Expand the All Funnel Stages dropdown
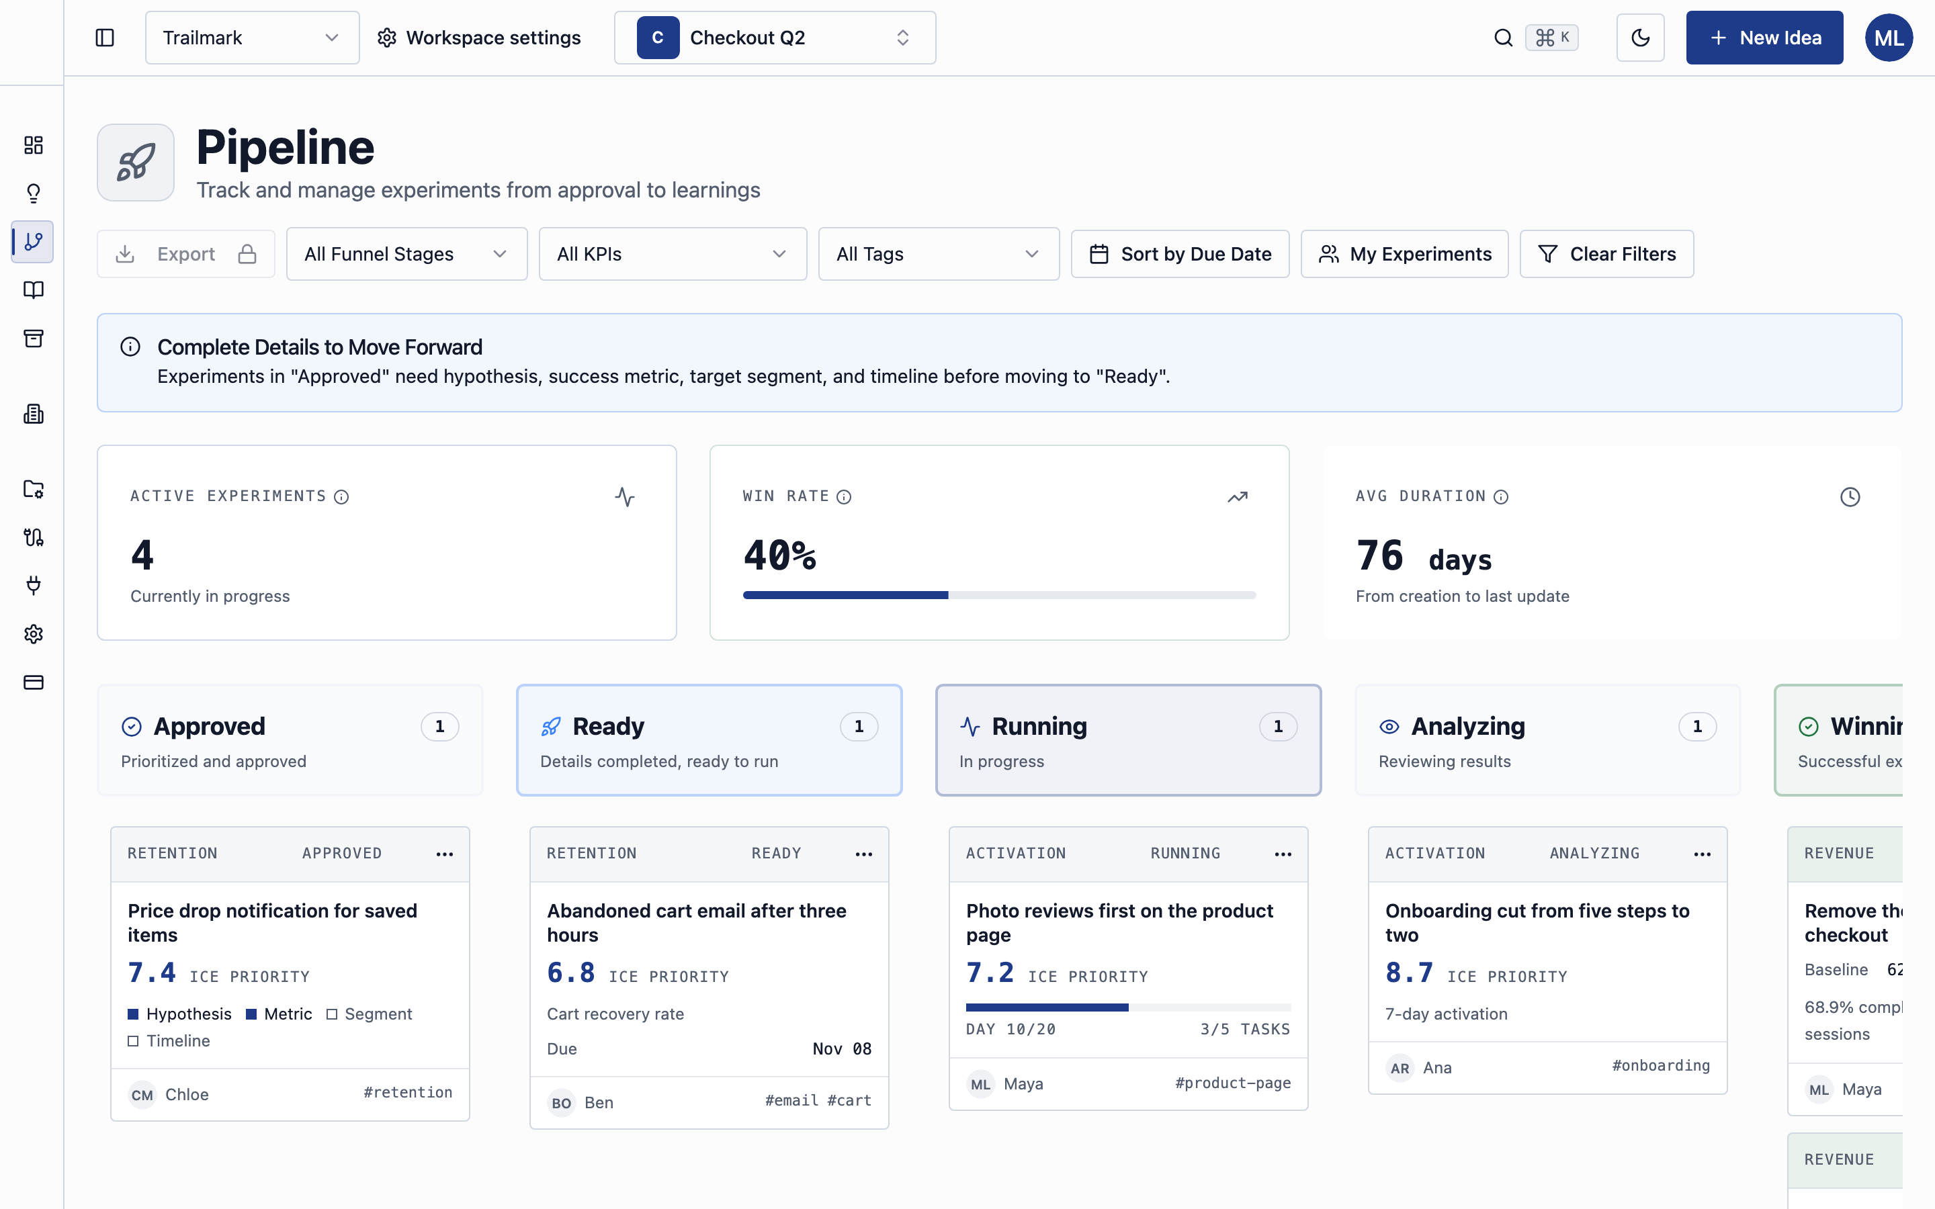This screenshot has width=1935, height=1209. (406, 255)
